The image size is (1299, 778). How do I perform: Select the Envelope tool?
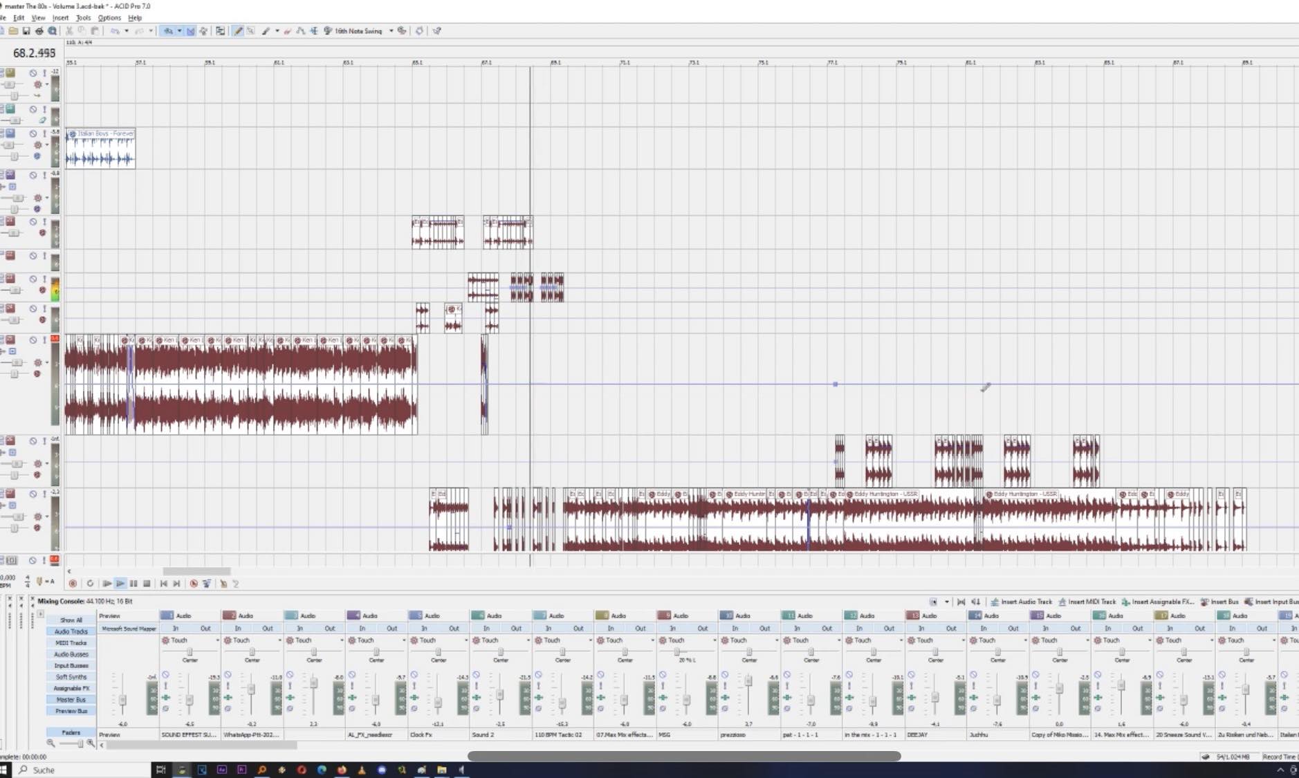coord(300,31)
